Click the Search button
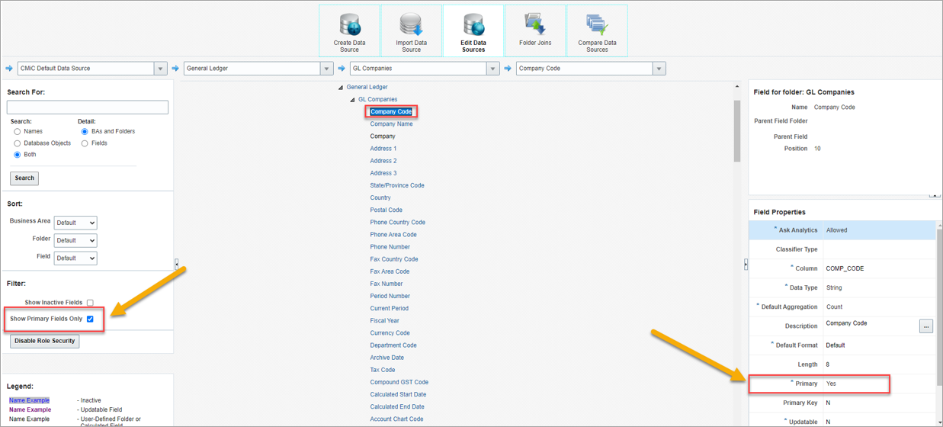The image size is (943, 427). tap(24, 178)
